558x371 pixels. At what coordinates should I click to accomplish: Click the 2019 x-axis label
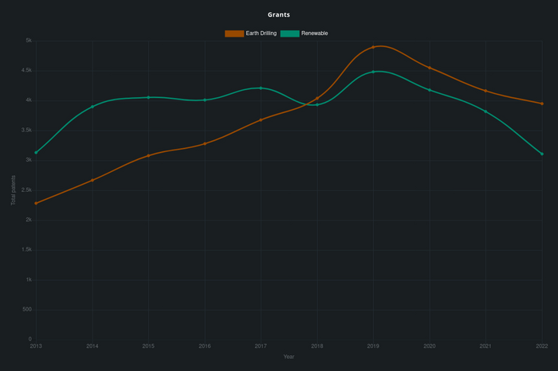[x=373, y=346]
